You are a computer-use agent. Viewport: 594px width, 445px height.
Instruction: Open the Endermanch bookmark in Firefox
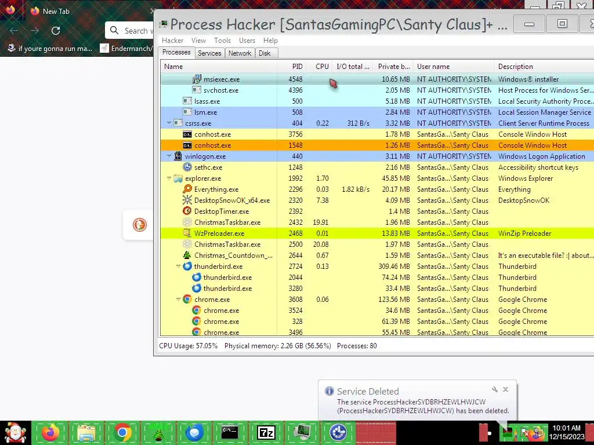coord(126,49)
